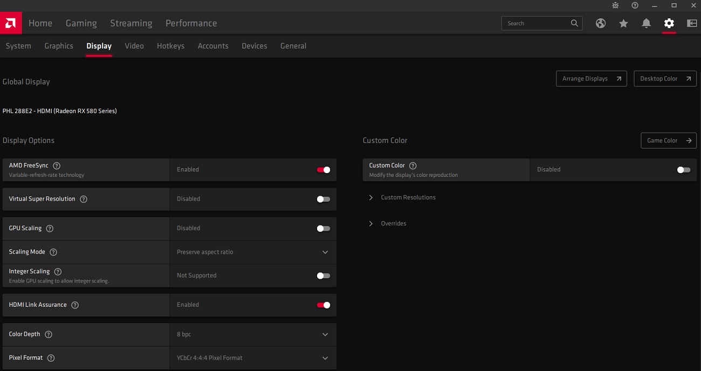Open the bug report tool icon
The image size is (701, 371).
pos(615,5)
